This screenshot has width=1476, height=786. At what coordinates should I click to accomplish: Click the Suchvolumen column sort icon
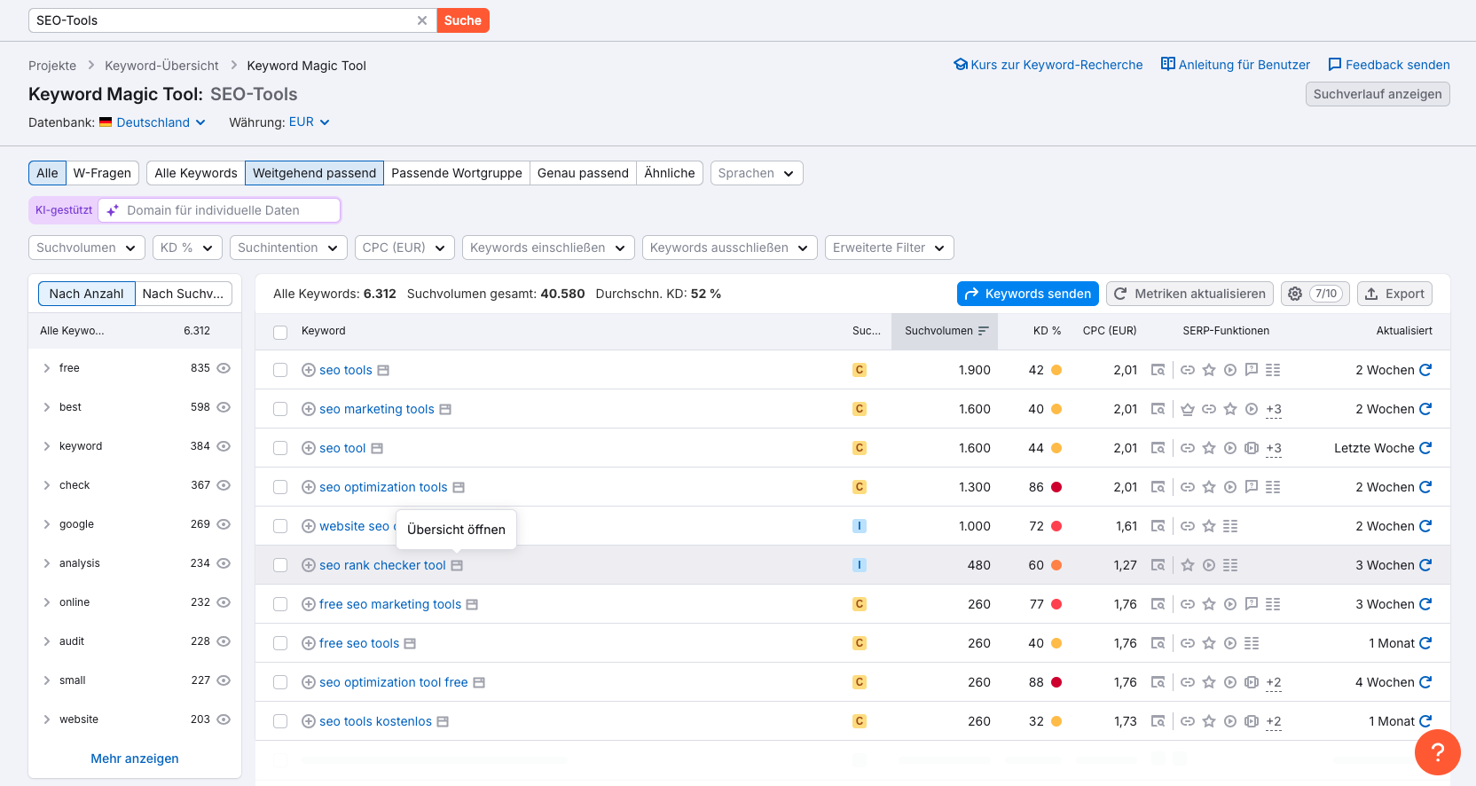pyautogui.click(x=983, y=331)
